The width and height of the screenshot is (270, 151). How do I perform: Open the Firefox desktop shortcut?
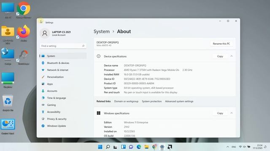[24, 32]
